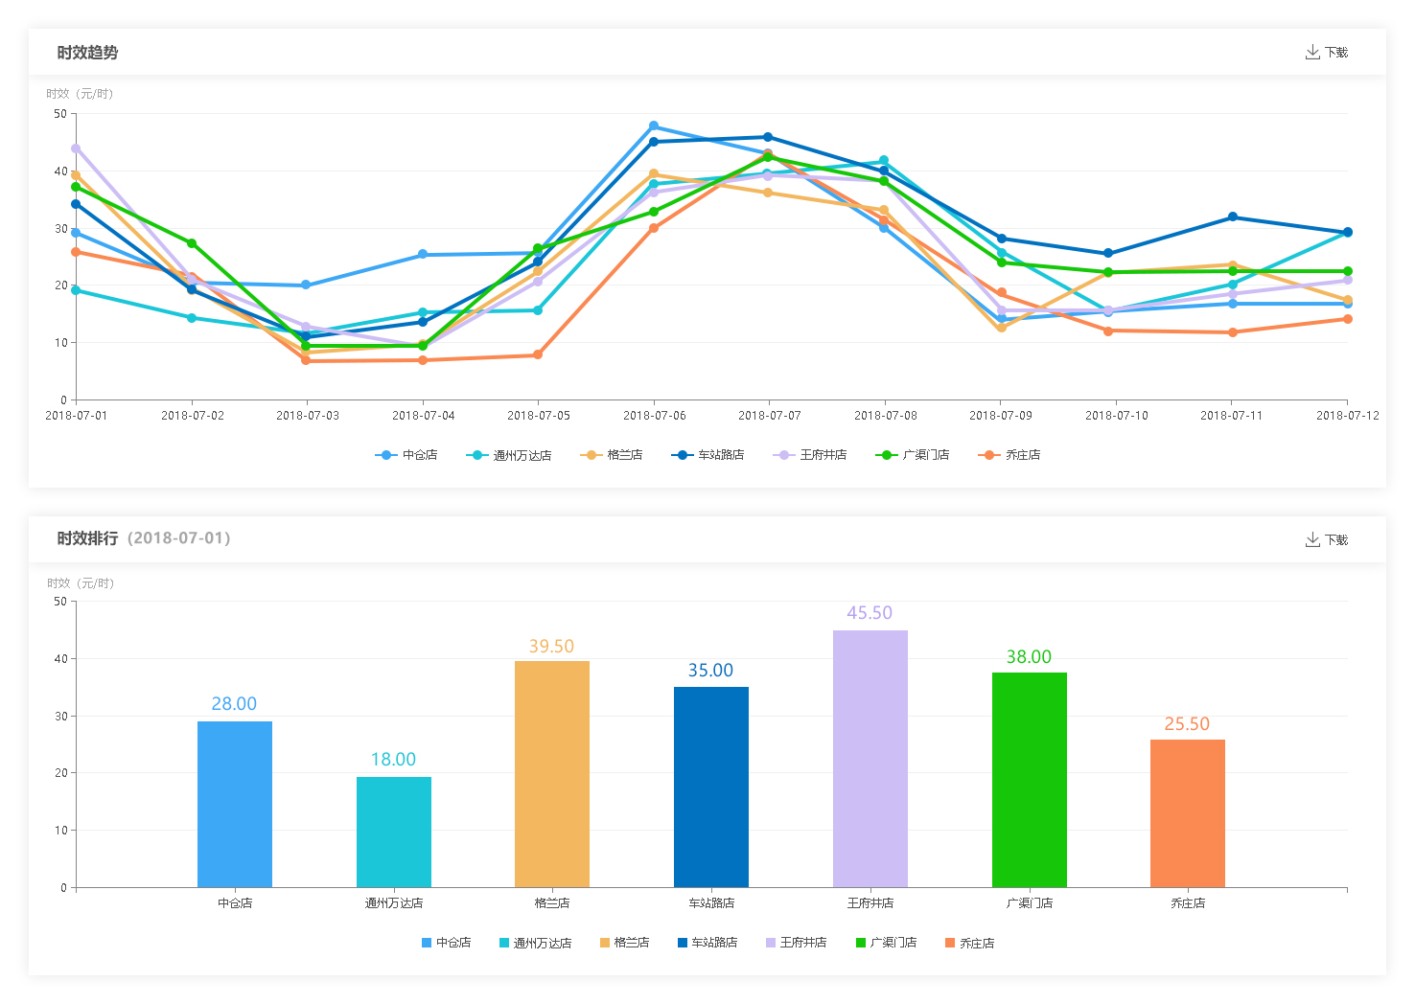
Task: Click the 乔庄店 data point on 2018-07-05
Action: click(x=538, y=355)
